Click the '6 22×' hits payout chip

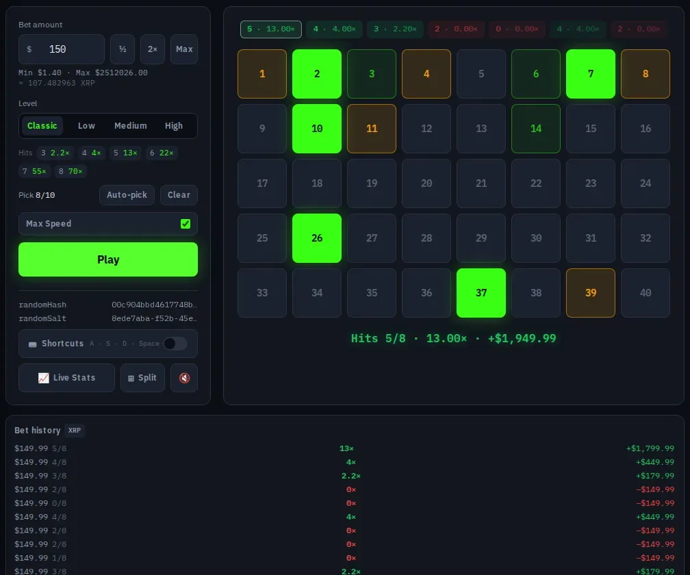pyautogui.click(x=162, y=153)
